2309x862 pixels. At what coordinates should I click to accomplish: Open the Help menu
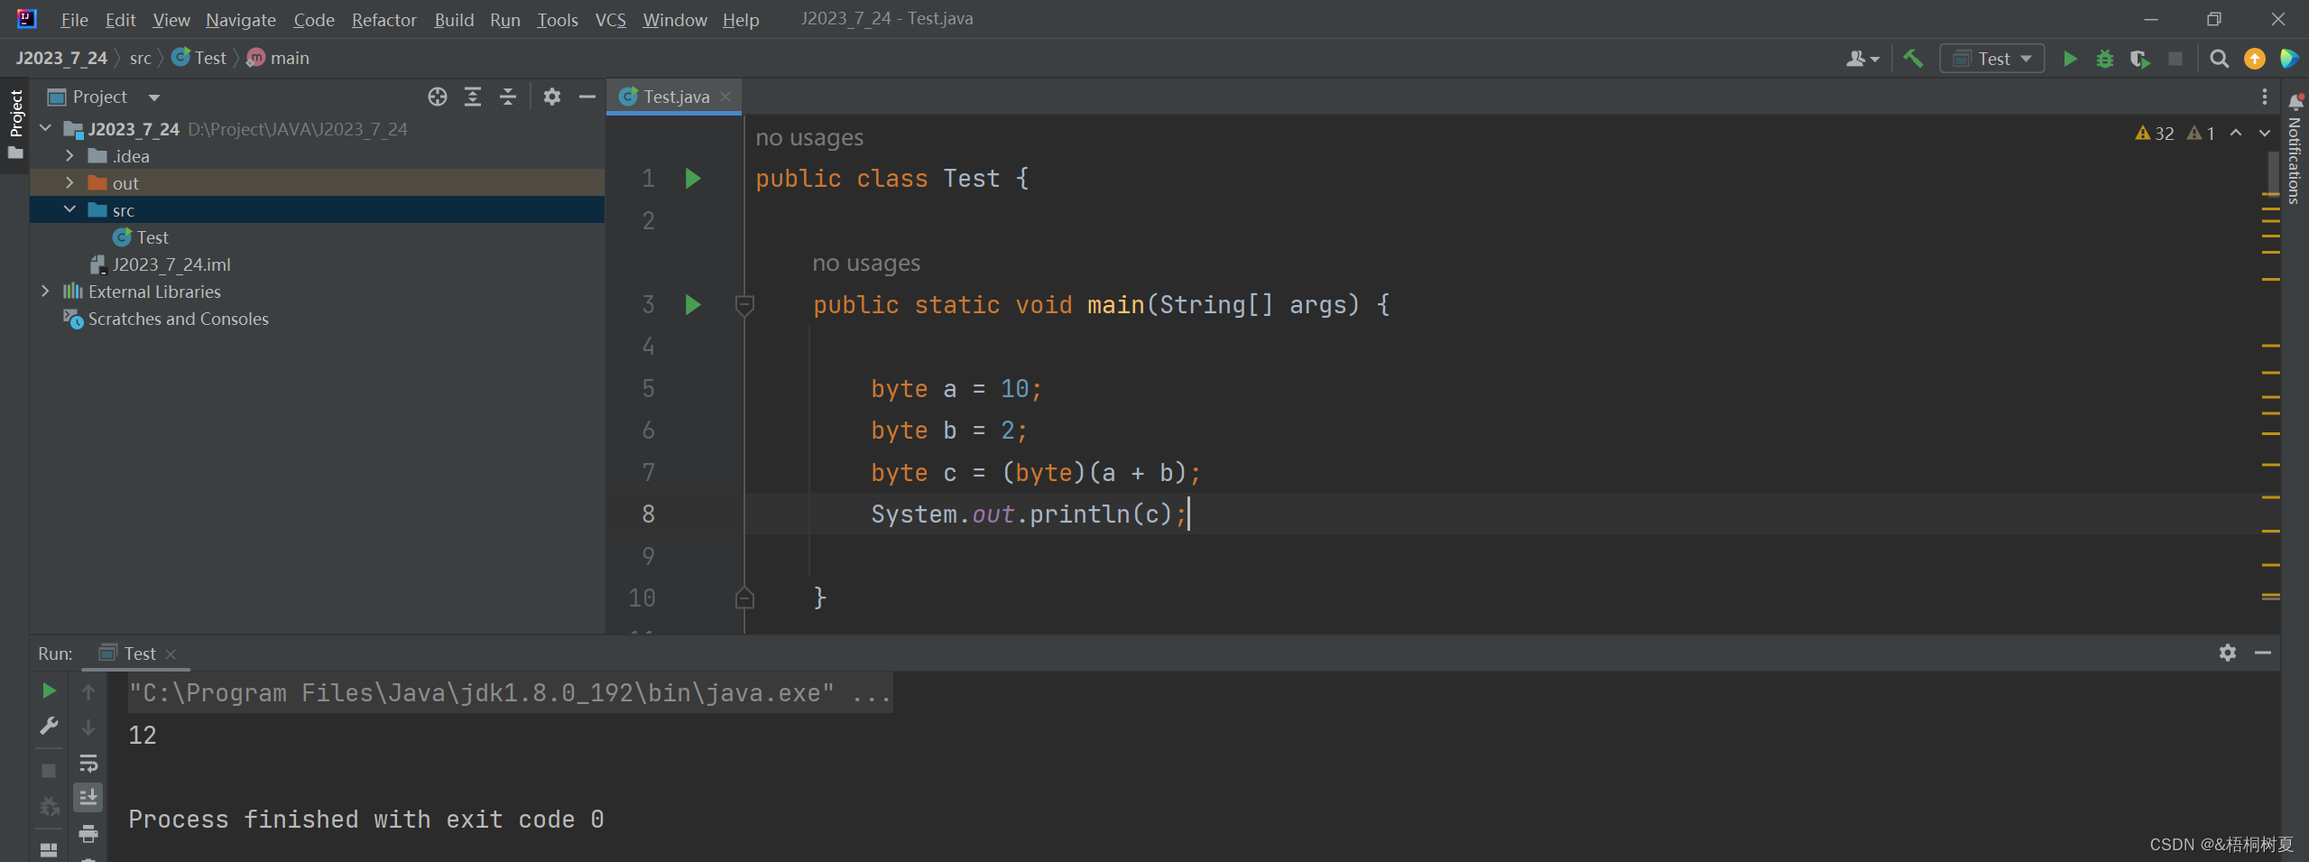[x=740, y=20]
